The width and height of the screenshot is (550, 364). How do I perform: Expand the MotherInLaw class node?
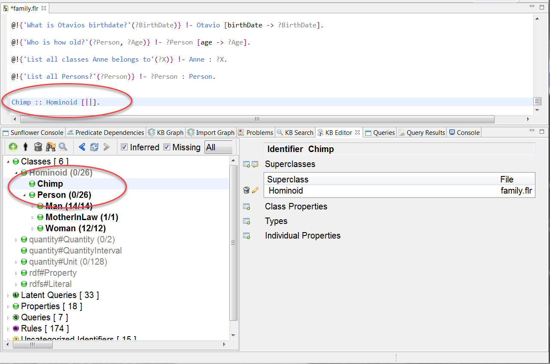33,217
